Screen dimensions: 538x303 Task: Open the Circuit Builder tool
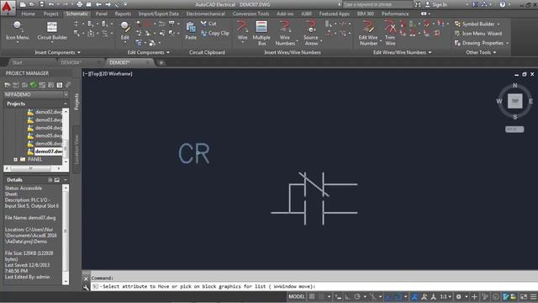point(52,32)
